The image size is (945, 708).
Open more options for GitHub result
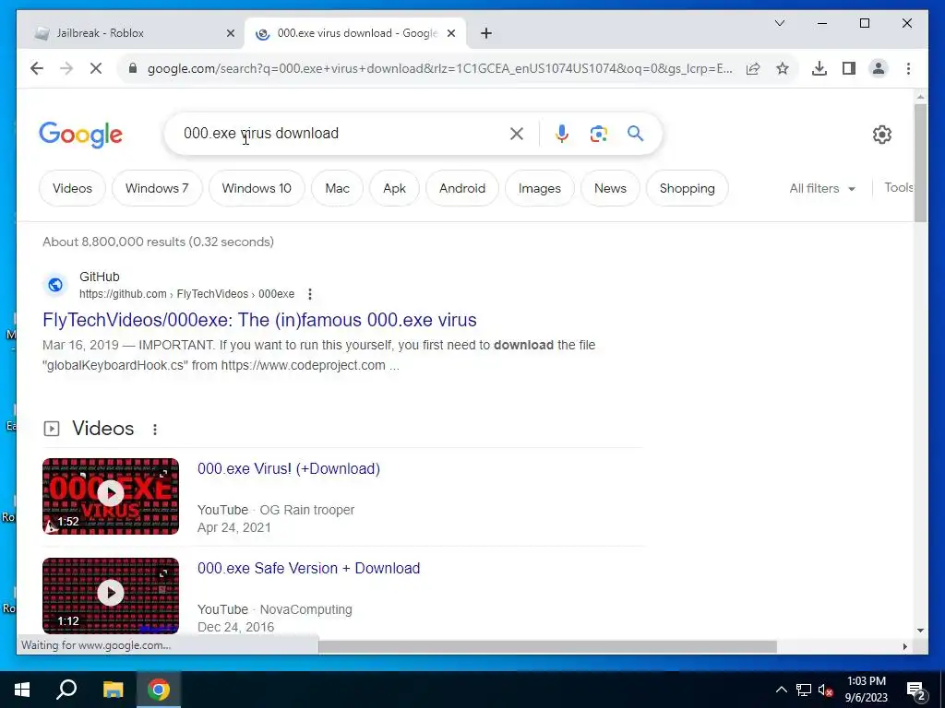tap(310, 294)
